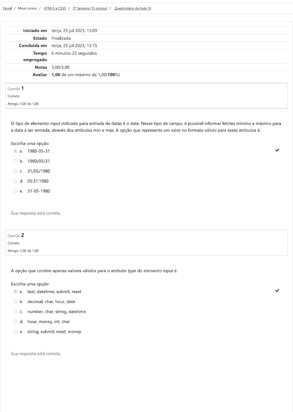Click the Meus cursos breadcrumb item

point(27,8)
